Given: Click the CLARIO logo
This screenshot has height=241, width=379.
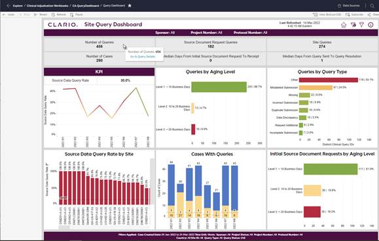Looking at the screenshot, I should (x=63, y=25).
